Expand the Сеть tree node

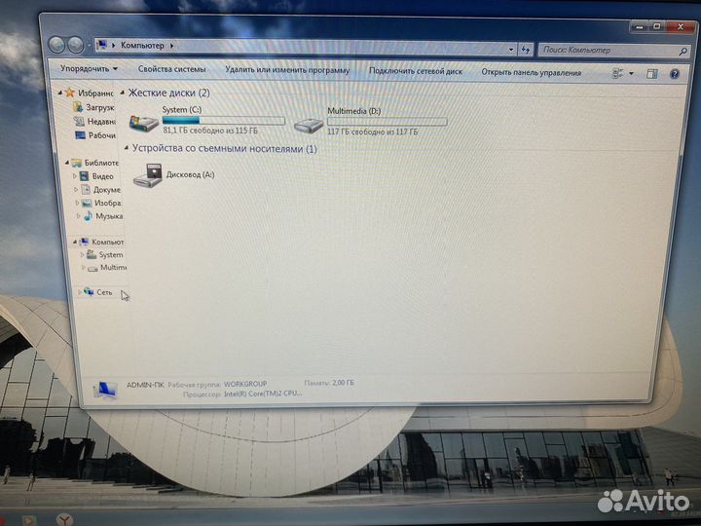(80, 292)
